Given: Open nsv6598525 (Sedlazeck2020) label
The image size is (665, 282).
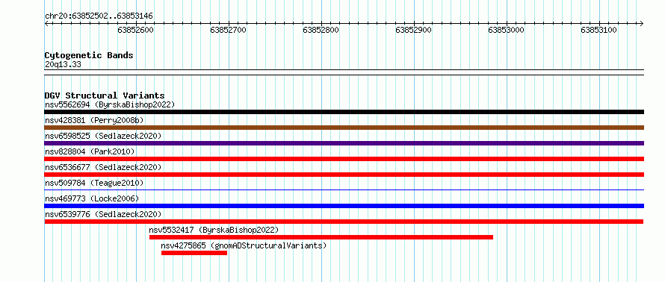Looking at the screenshot, I should (x=103, y=136).
